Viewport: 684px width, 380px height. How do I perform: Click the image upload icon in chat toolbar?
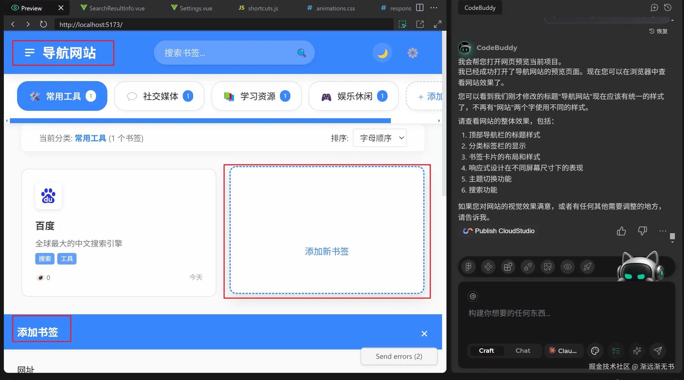[547, 267]
